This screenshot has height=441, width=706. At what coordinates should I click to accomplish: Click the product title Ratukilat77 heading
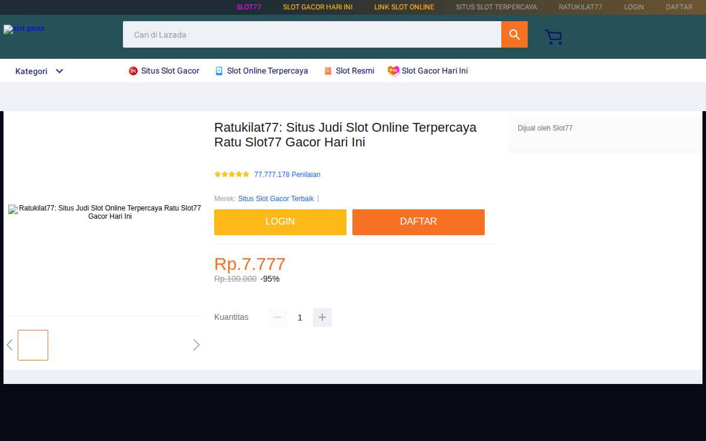point(345,135)
